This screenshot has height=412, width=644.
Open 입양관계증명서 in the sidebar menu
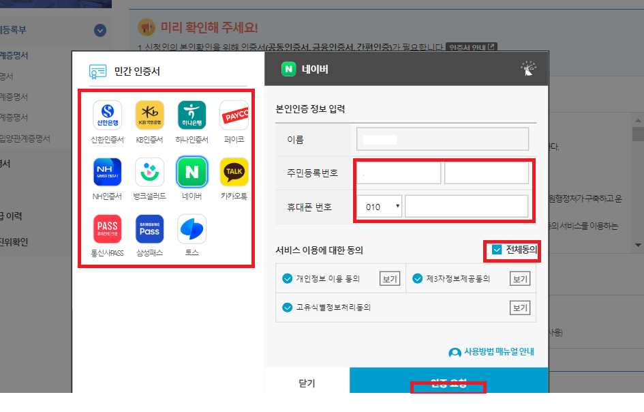pyautogui.click(x=25, y=138)
